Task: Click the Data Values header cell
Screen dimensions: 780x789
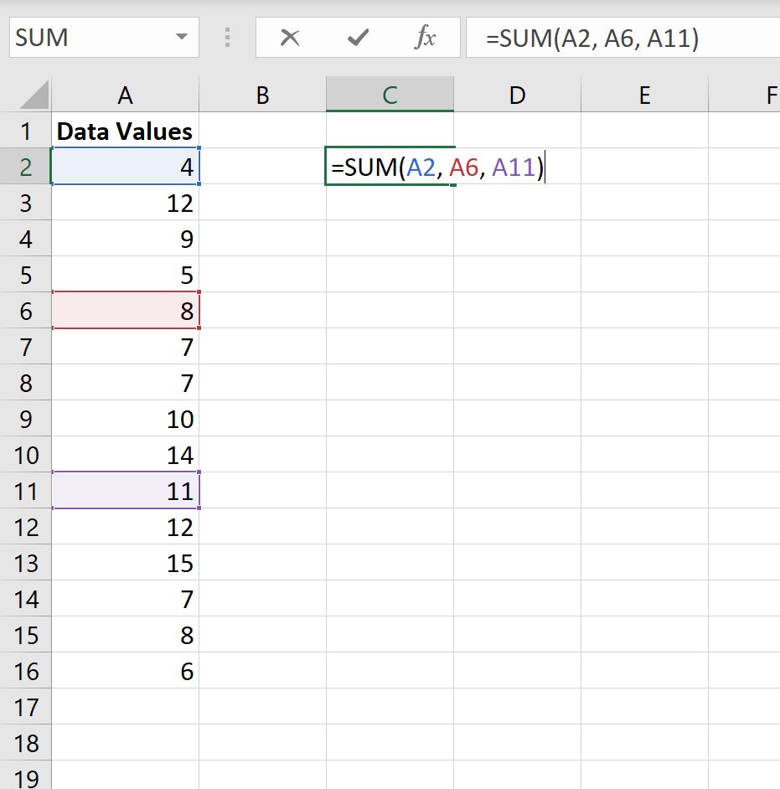Action: [125, 131]
